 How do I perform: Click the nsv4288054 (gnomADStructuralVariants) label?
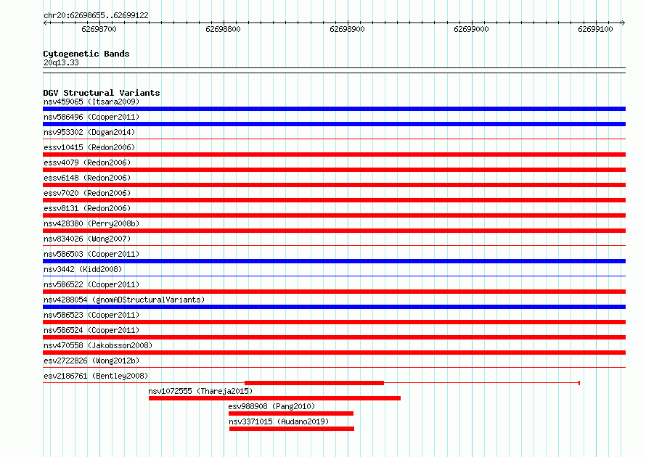124,300
